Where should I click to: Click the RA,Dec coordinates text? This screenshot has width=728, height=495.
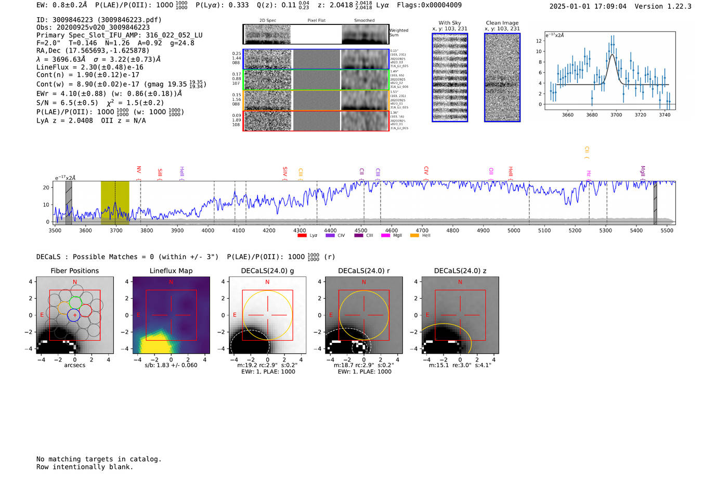pyautogui.click(x=93, y=50)
